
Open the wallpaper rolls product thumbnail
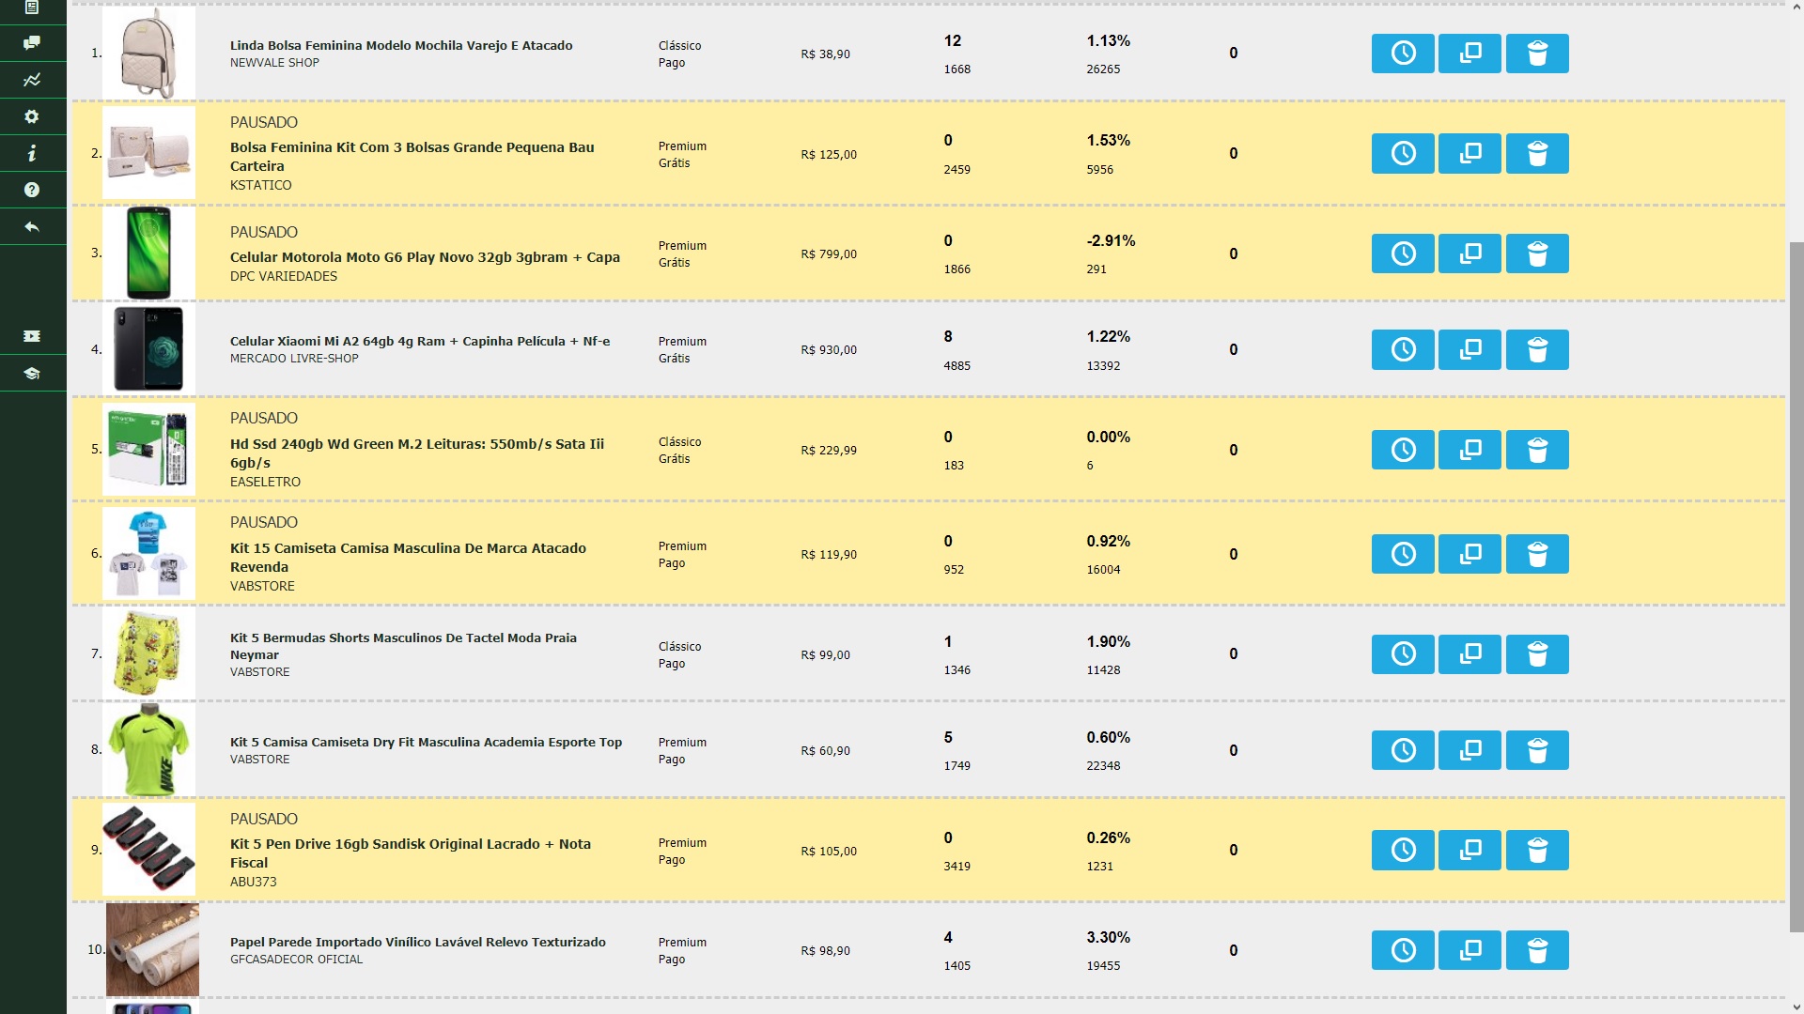pyautogui.click(x=152, y=949)
